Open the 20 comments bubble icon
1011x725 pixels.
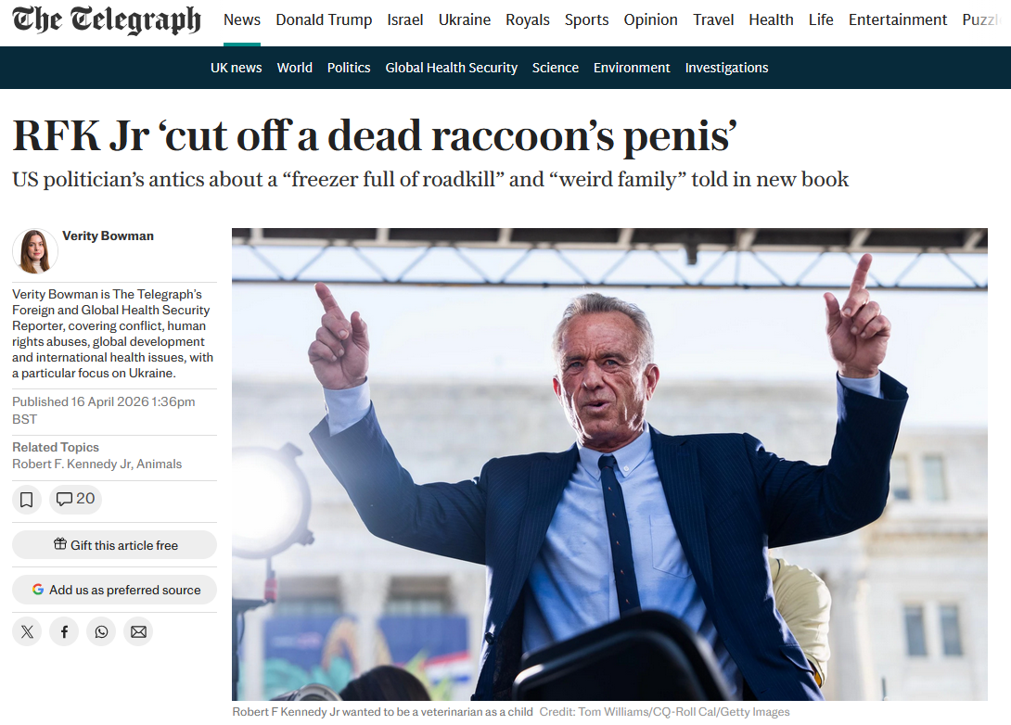point(75,500)
